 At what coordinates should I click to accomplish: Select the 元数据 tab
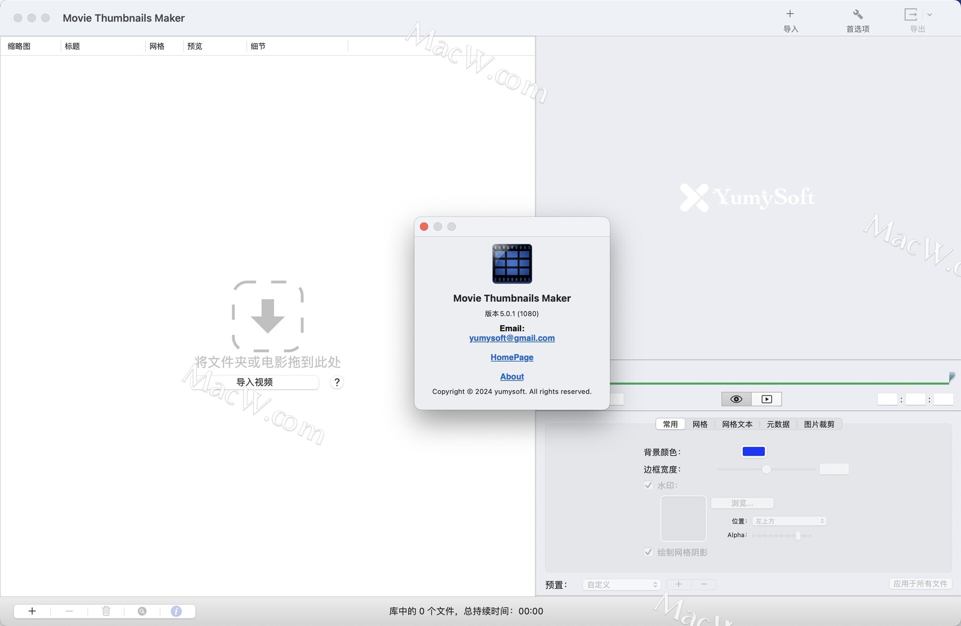point(778,424)
